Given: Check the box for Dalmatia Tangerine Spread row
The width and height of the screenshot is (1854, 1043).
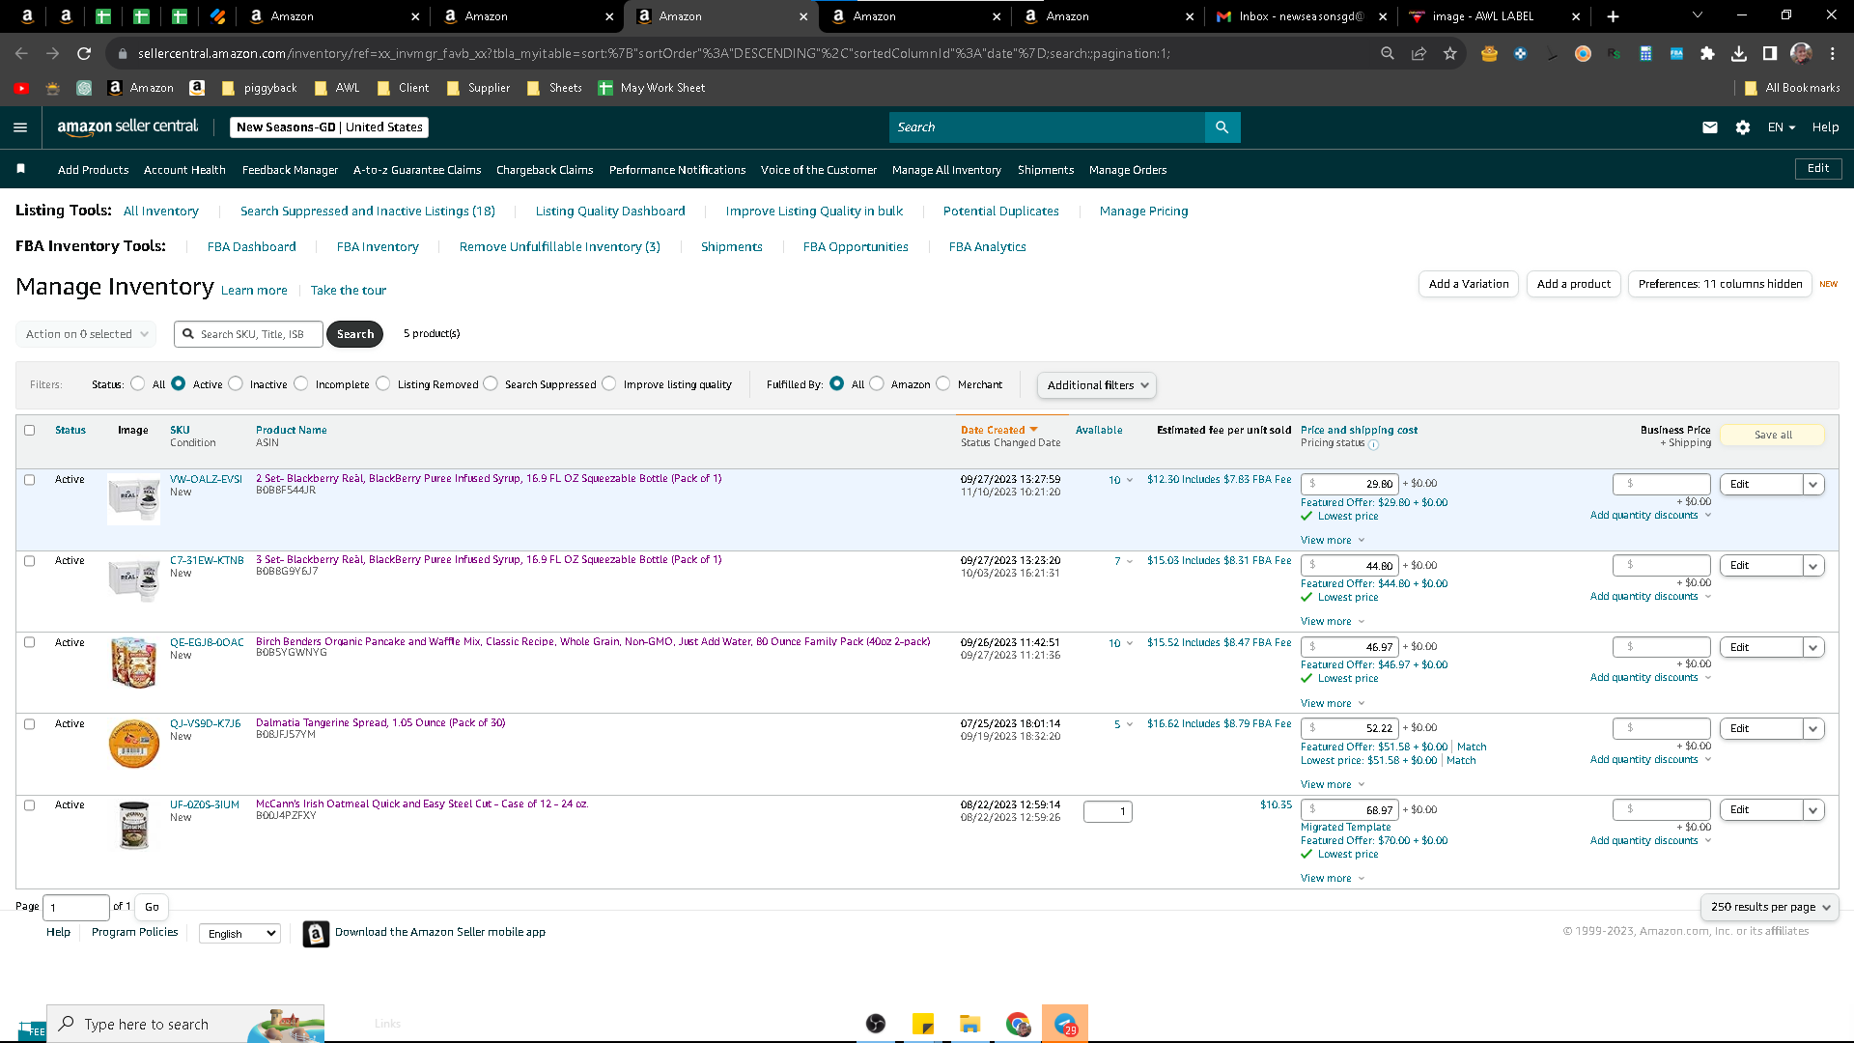Looking at the screenshot, I should coord(29,724).
